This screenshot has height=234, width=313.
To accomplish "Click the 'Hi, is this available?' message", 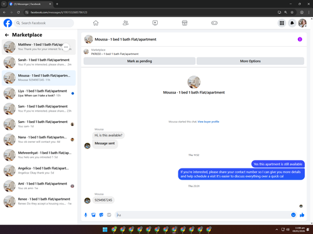I will [108, 135].
